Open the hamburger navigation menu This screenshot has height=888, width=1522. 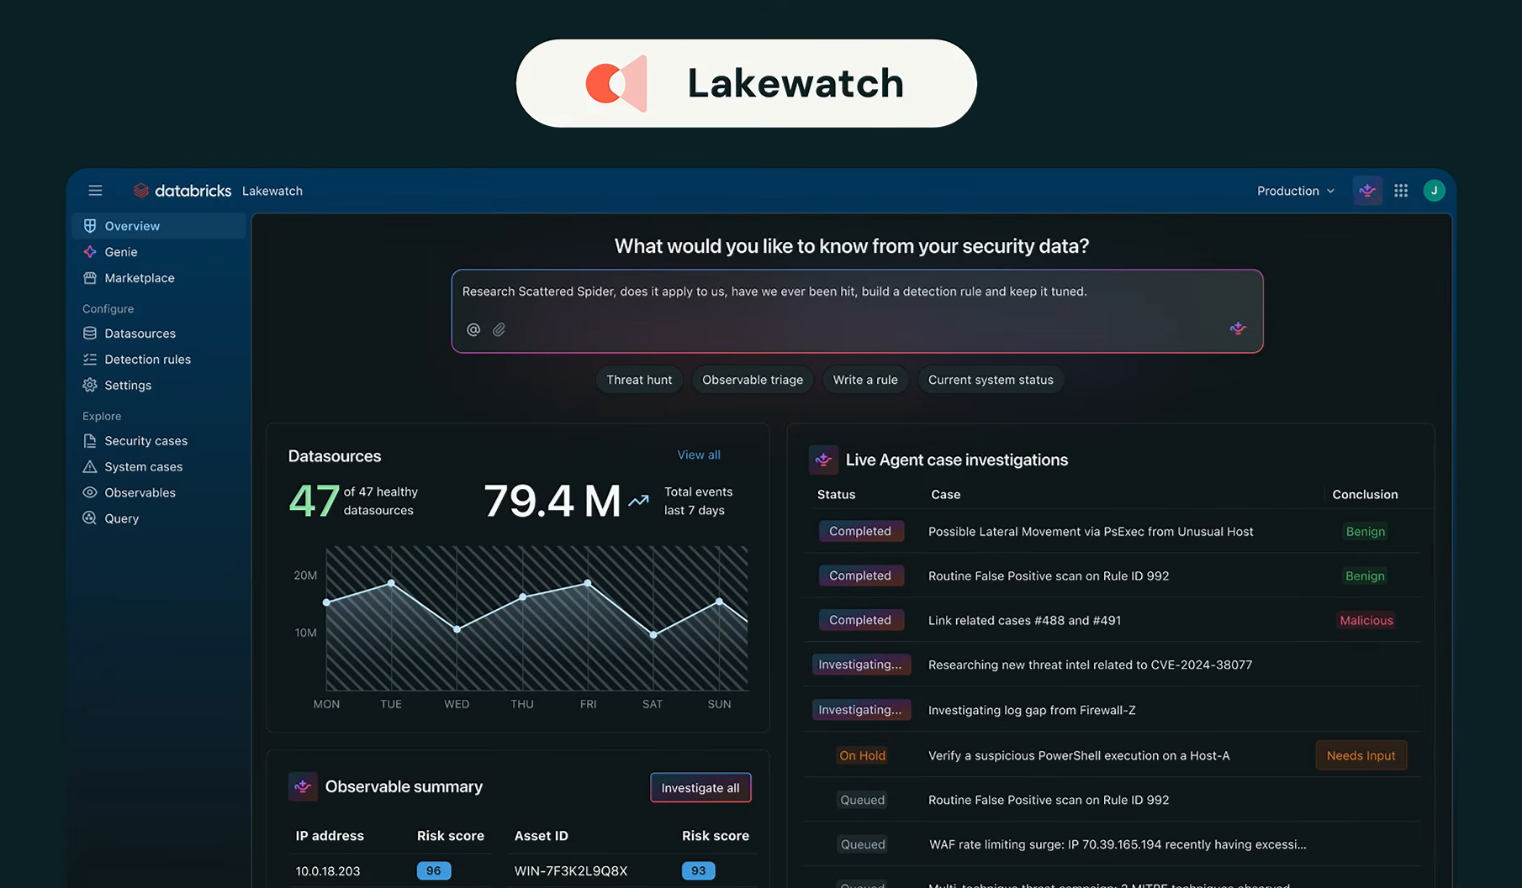(95, 191)
